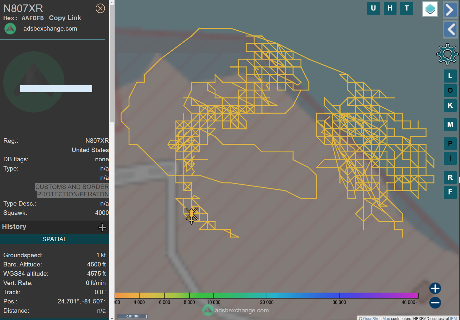The image size is (460, 320).
Task: Click the History section label
Action: point(14,227)
